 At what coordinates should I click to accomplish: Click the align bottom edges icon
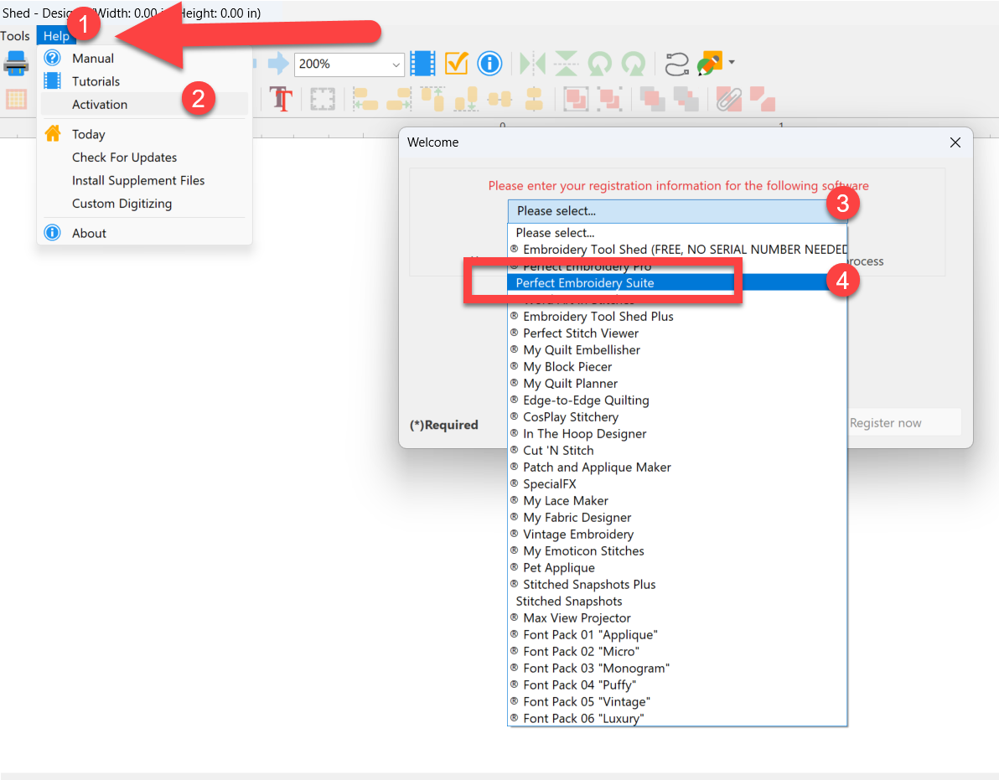(x=466, y=100)
